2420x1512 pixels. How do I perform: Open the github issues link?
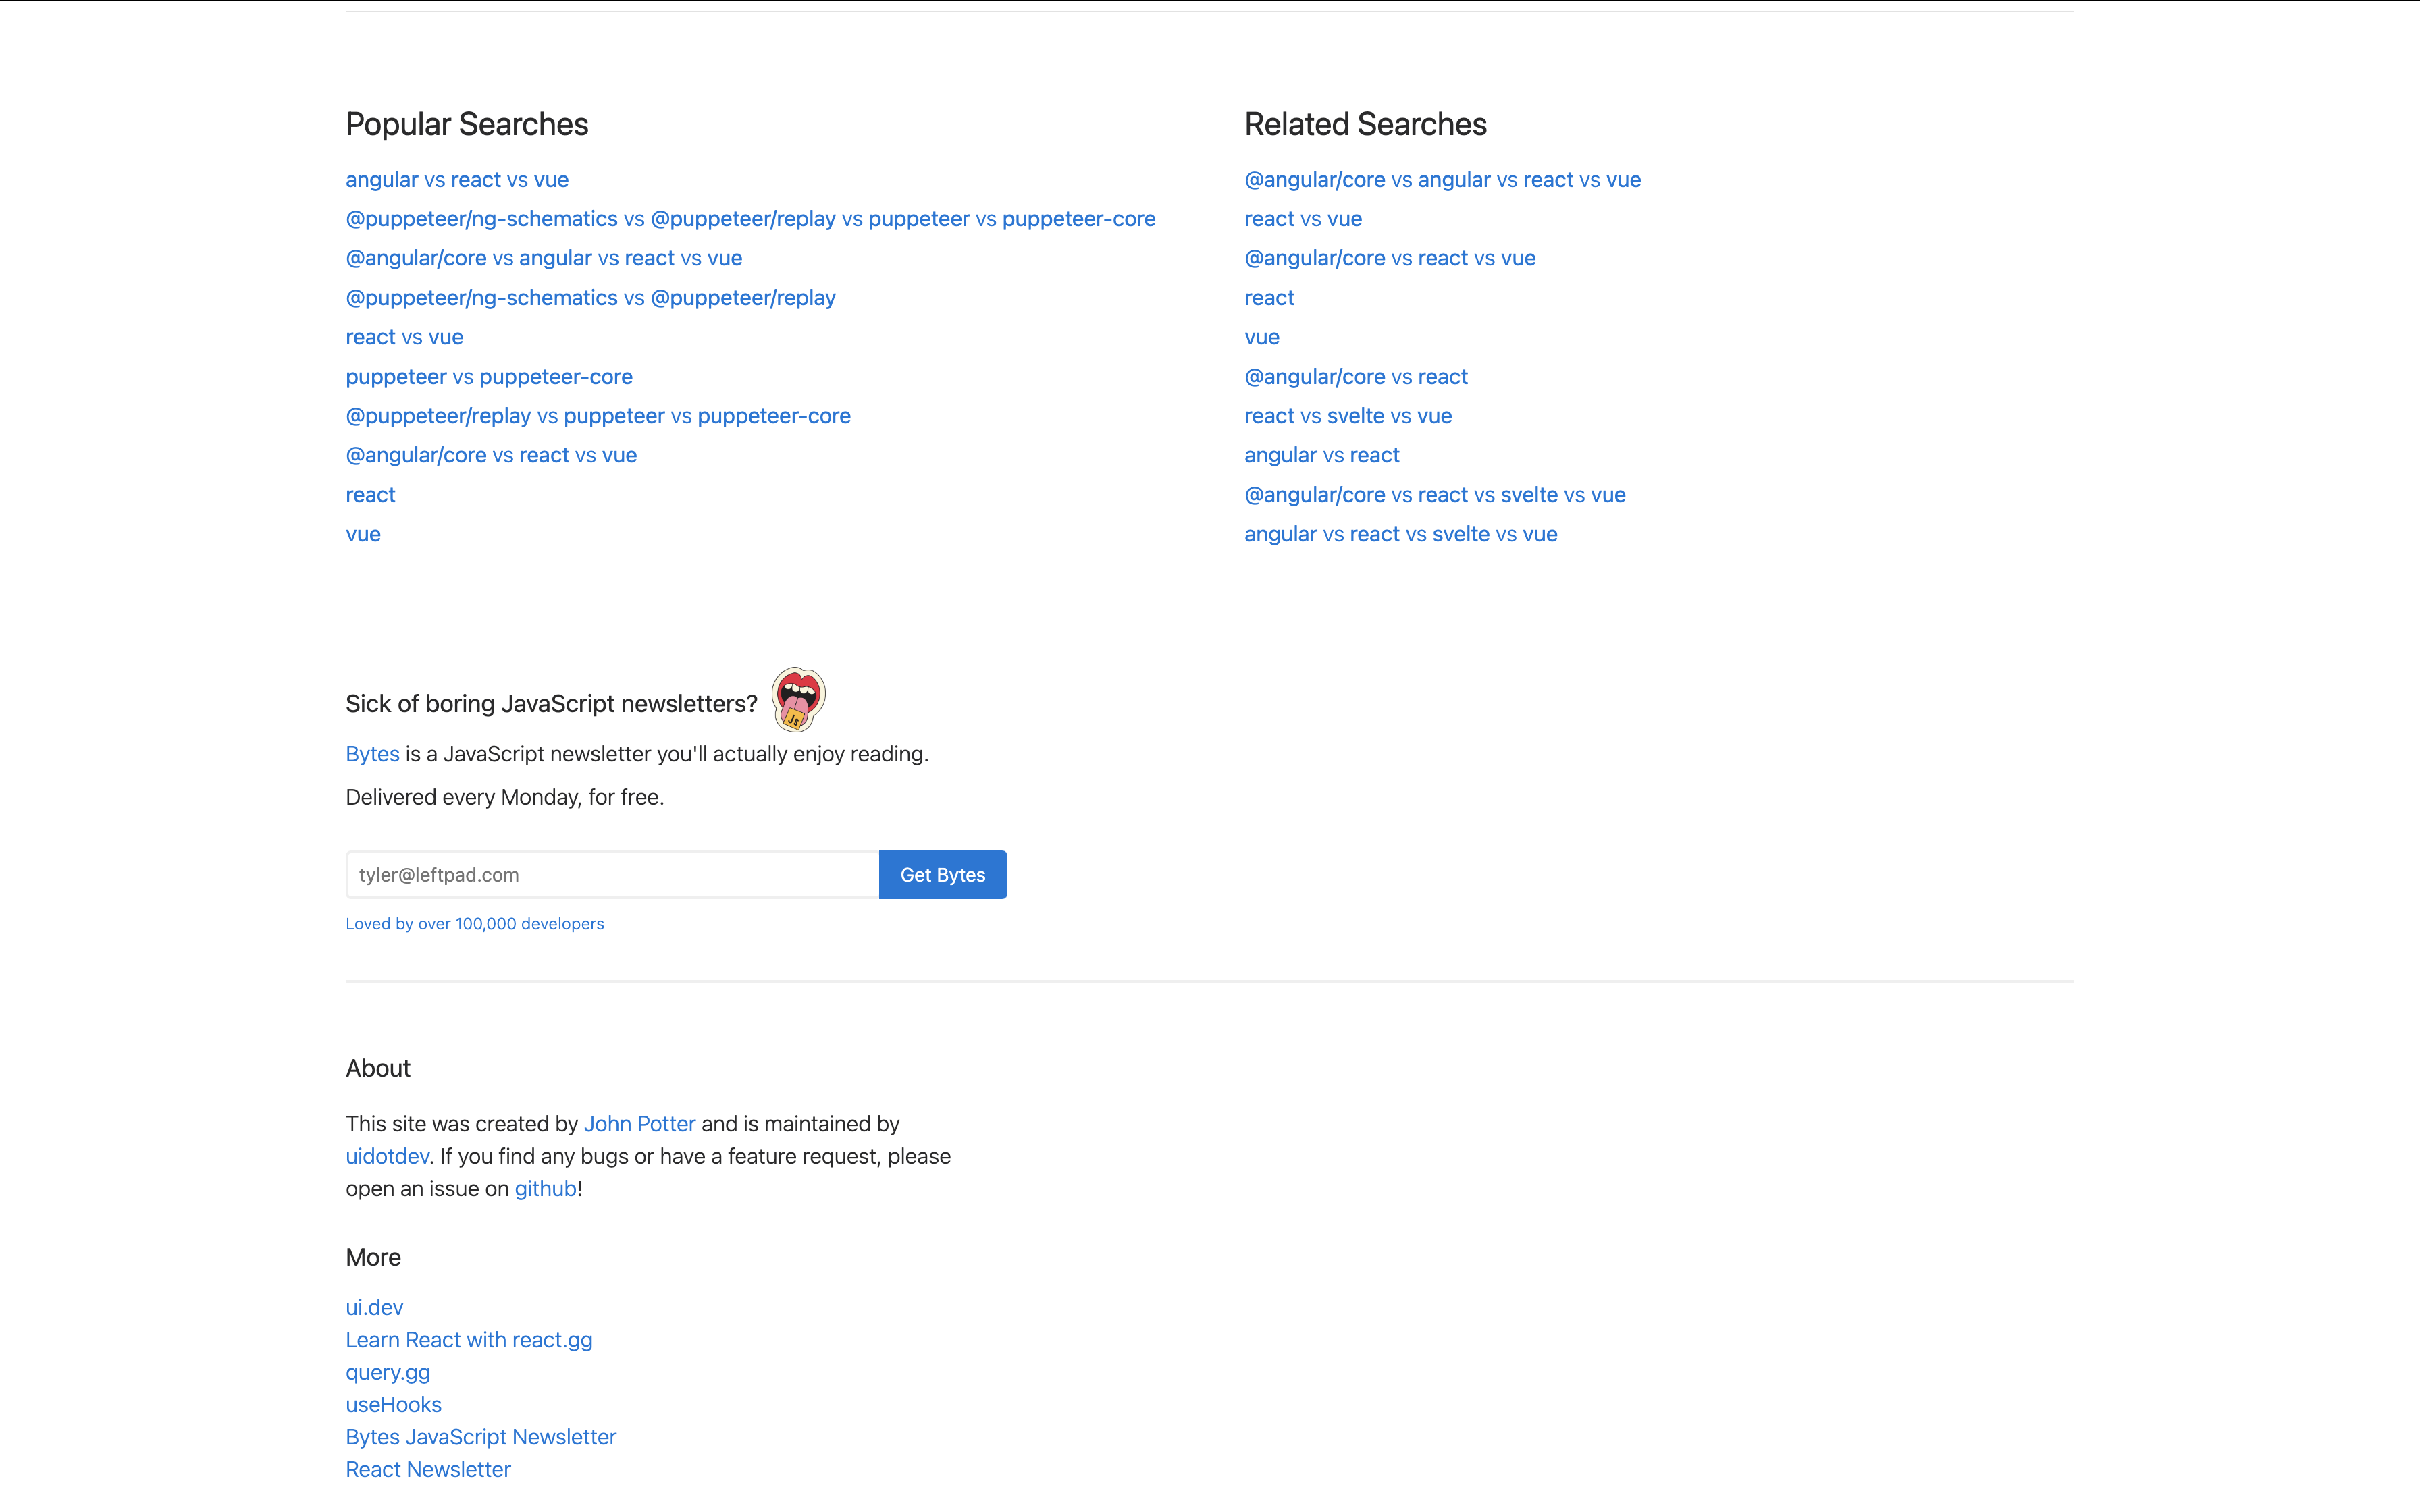click(545, 1189)
